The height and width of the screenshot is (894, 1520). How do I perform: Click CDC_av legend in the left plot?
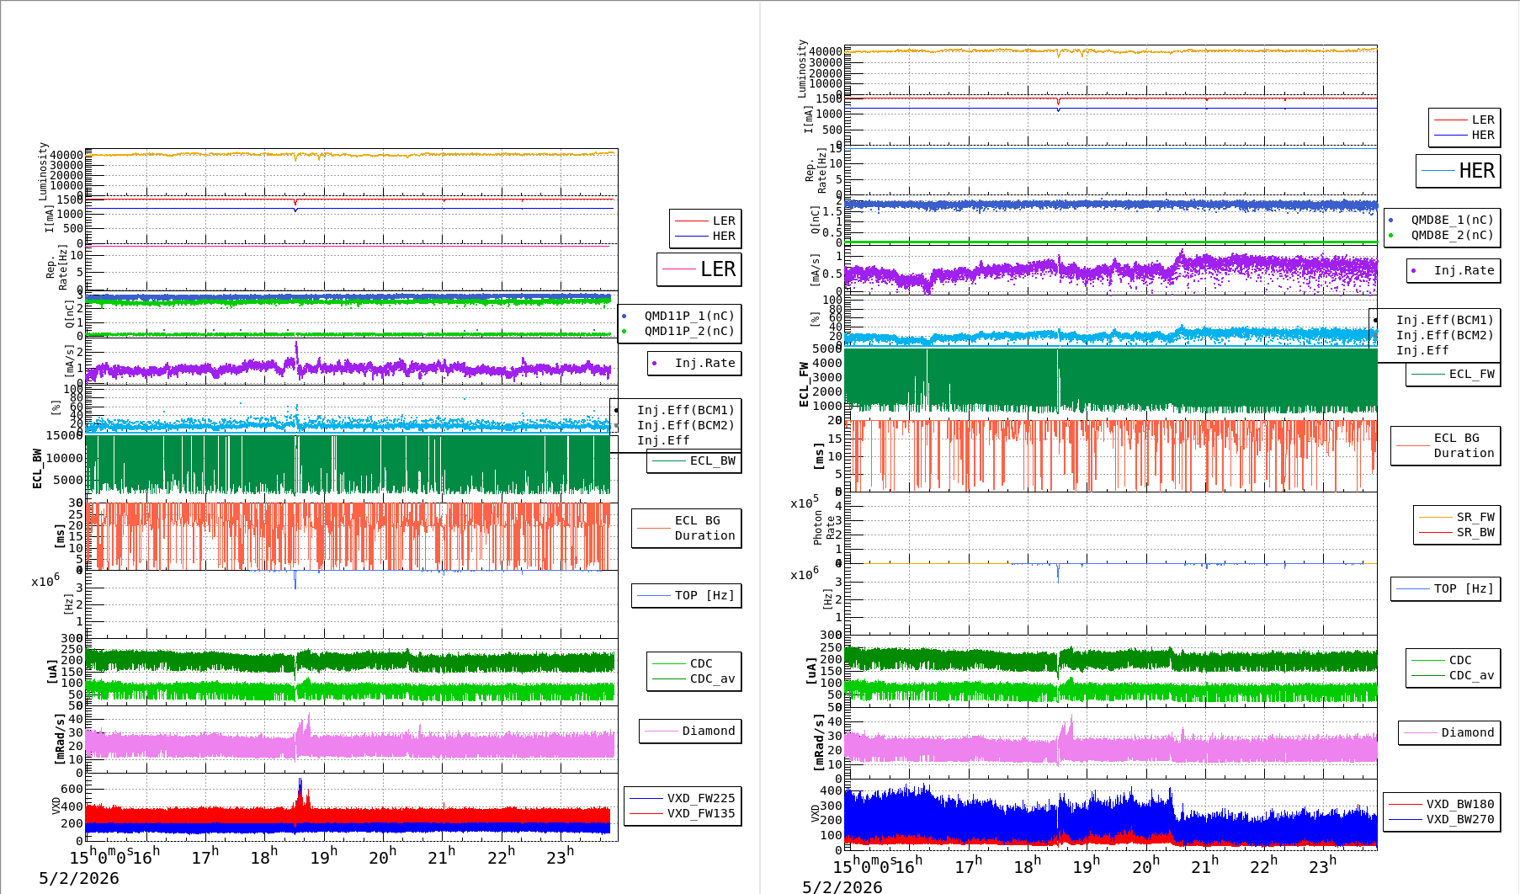point(694,678)
